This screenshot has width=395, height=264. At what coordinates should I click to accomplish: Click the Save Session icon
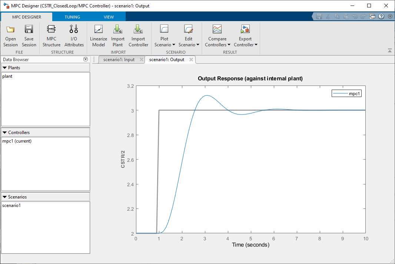29,29
